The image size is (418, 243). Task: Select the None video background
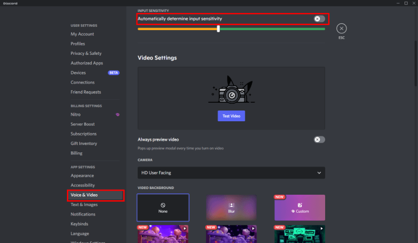click(x=163, y=208)
